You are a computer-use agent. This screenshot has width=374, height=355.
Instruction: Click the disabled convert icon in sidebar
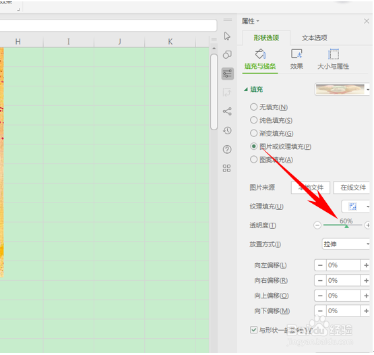(x=226, y=92)
